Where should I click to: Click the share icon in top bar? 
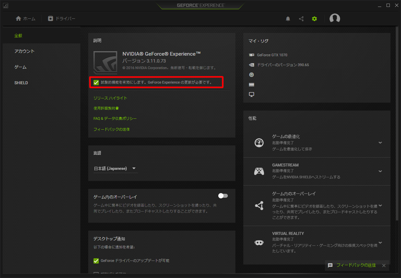301,19
